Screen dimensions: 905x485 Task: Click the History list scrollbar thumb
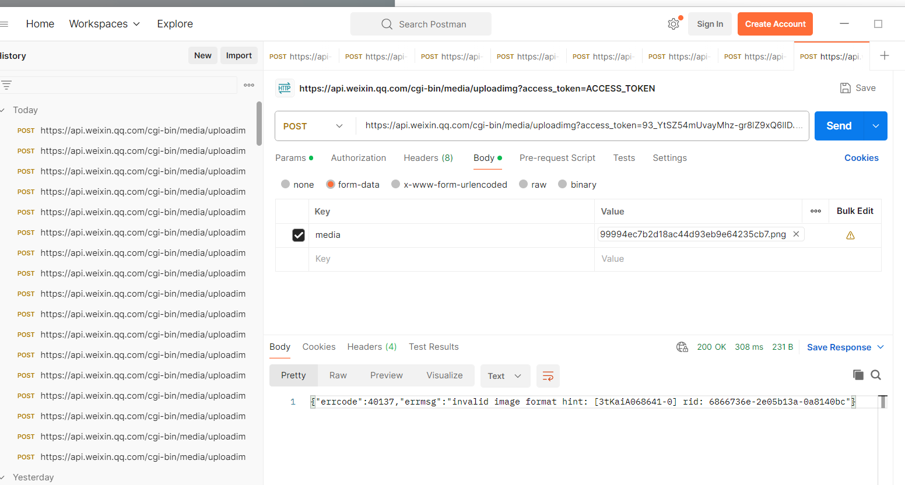tap(259, 124)
